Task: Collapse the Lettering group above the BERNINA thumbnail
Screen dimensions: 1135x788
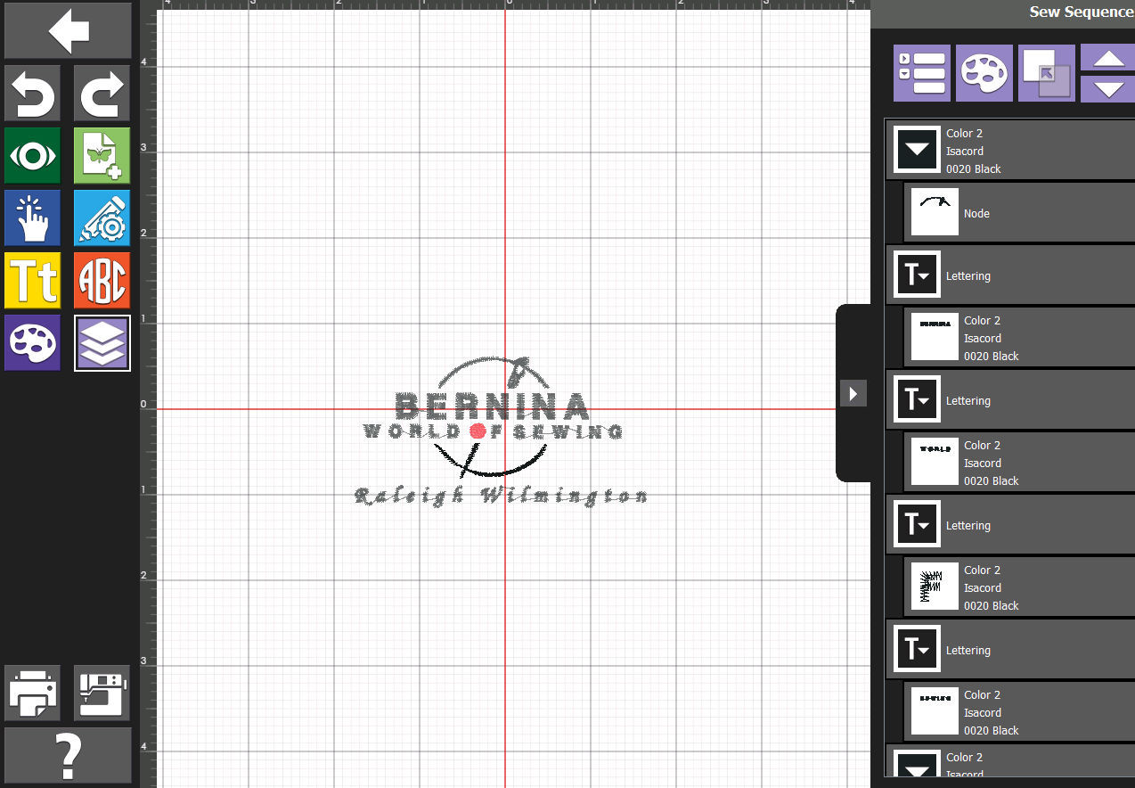Action: [917, 275]
